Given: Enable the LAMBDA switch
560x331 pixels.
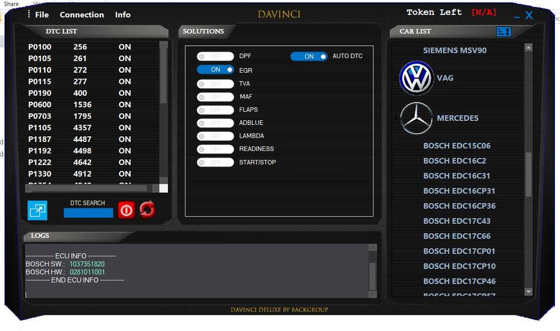Looking at the screenshot, I should 216,136.
